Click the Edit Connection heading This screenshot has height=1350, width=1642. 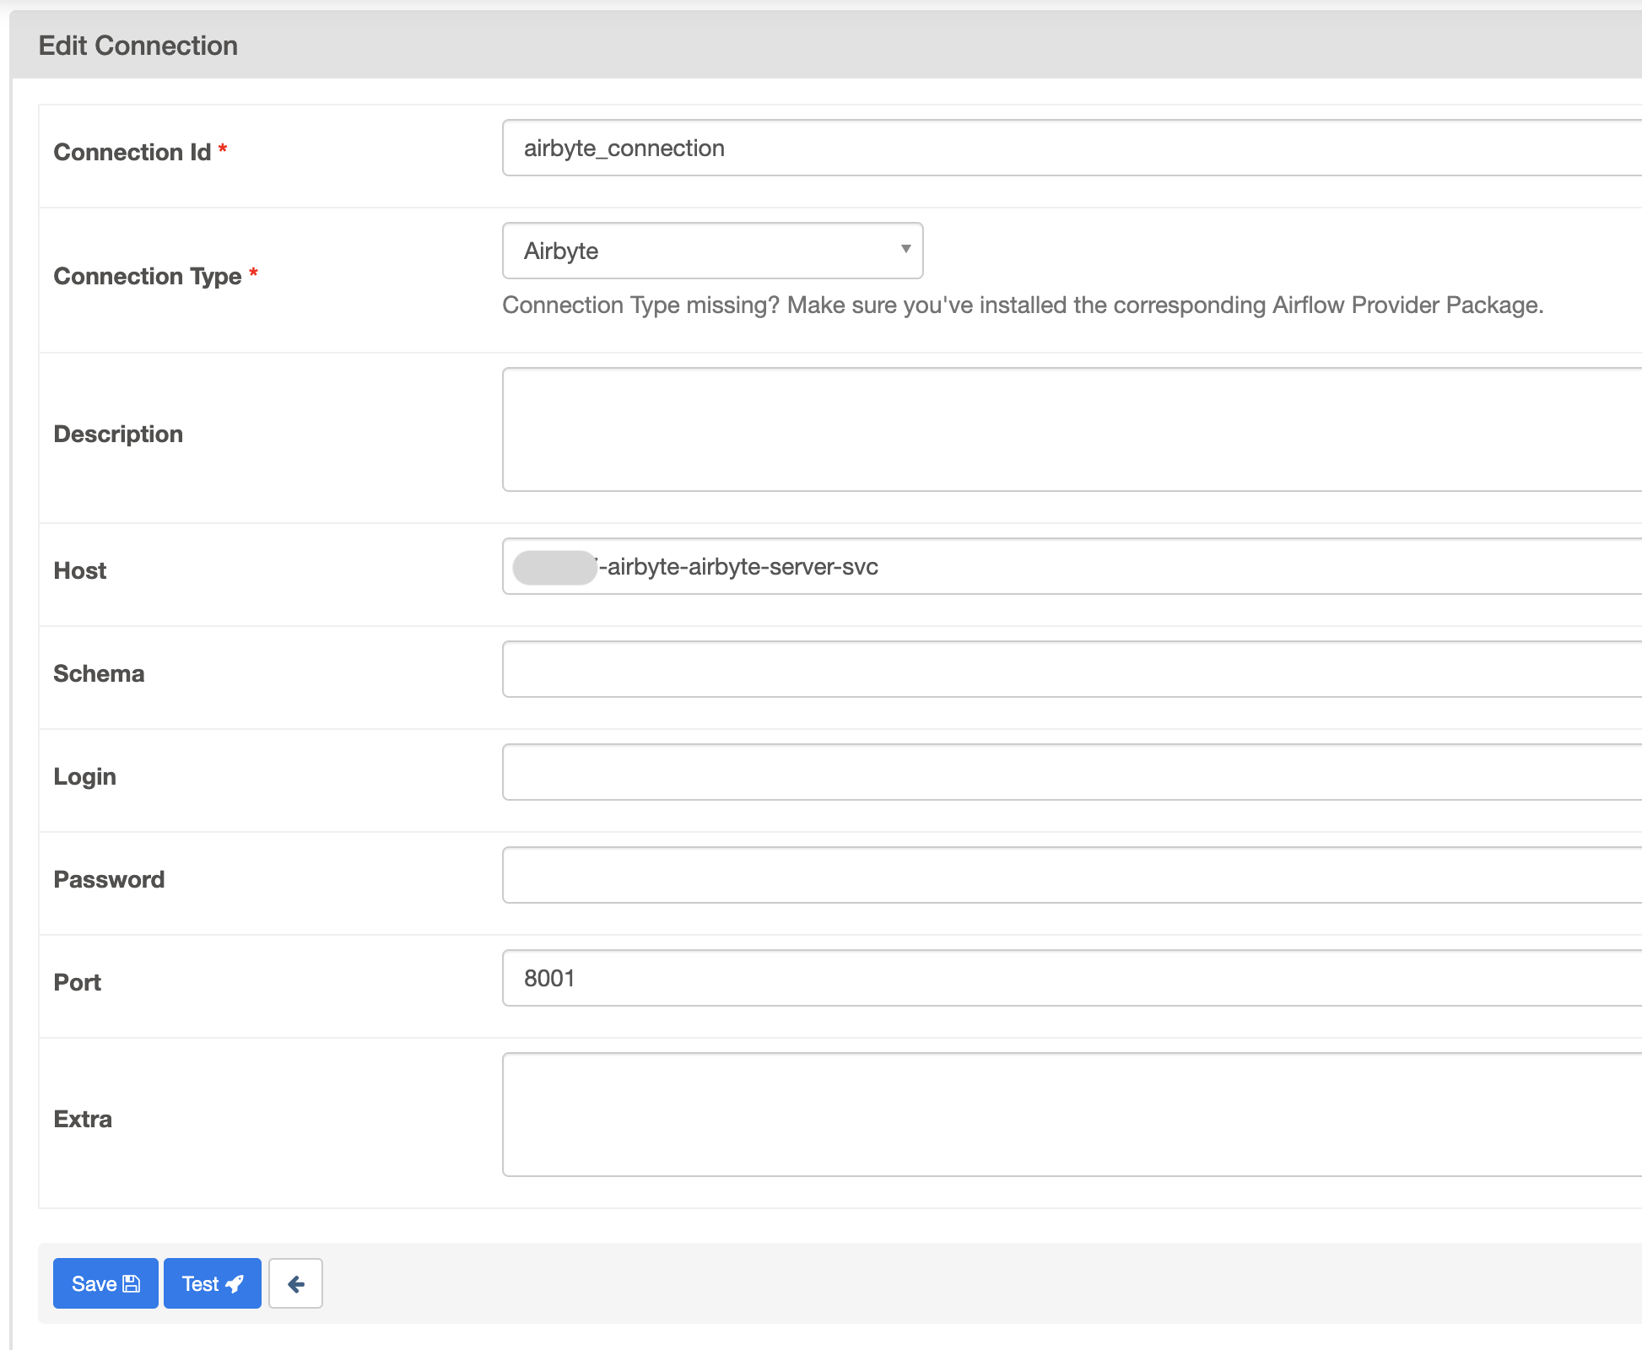click(138, 46)
